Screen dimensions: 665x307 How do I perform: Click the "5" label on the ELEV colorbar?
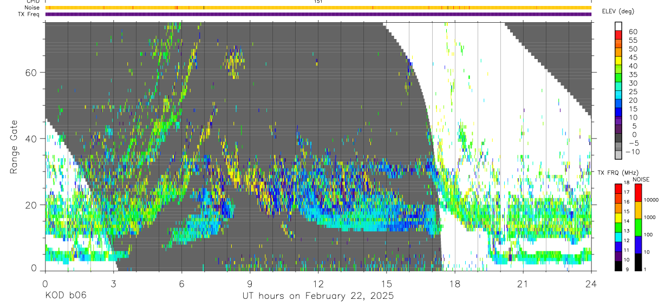tap(635, 126)
